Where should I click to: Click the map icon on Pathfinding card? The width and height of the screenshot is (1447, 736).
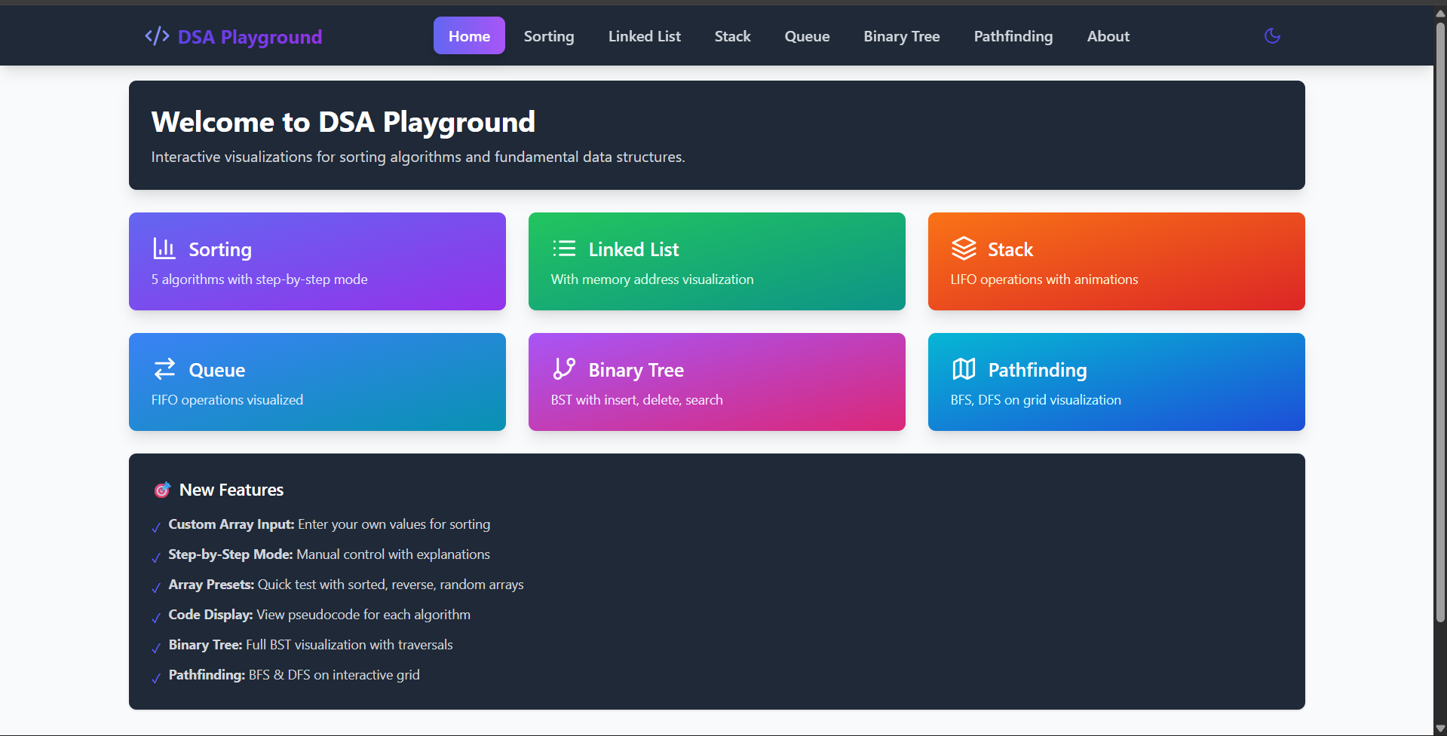pyautogui.click(x=963, y=368)
